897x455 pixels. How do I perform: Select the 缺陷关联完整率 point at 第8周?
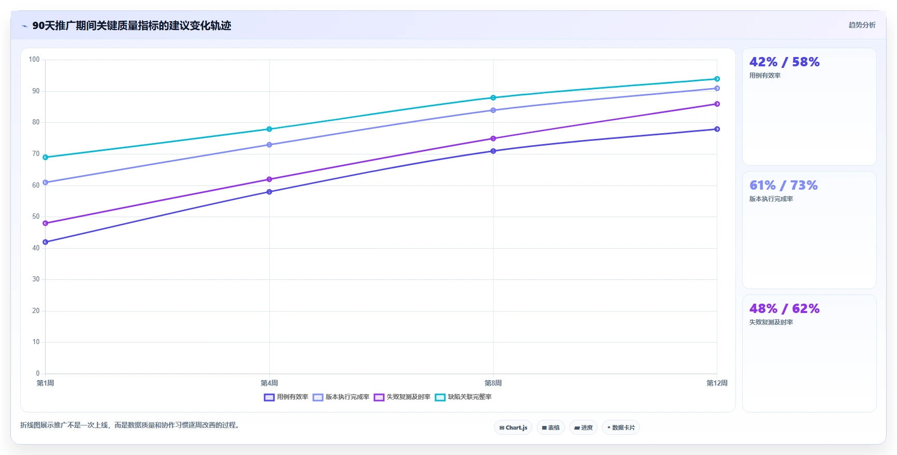(x=493, y=97)
